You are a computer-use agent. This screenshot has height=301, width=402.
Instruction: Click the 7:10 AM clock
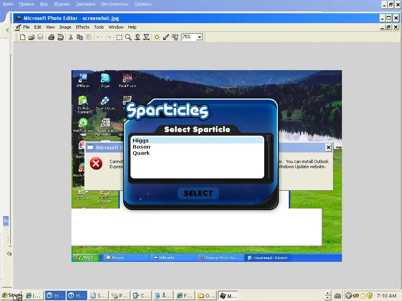387,296
